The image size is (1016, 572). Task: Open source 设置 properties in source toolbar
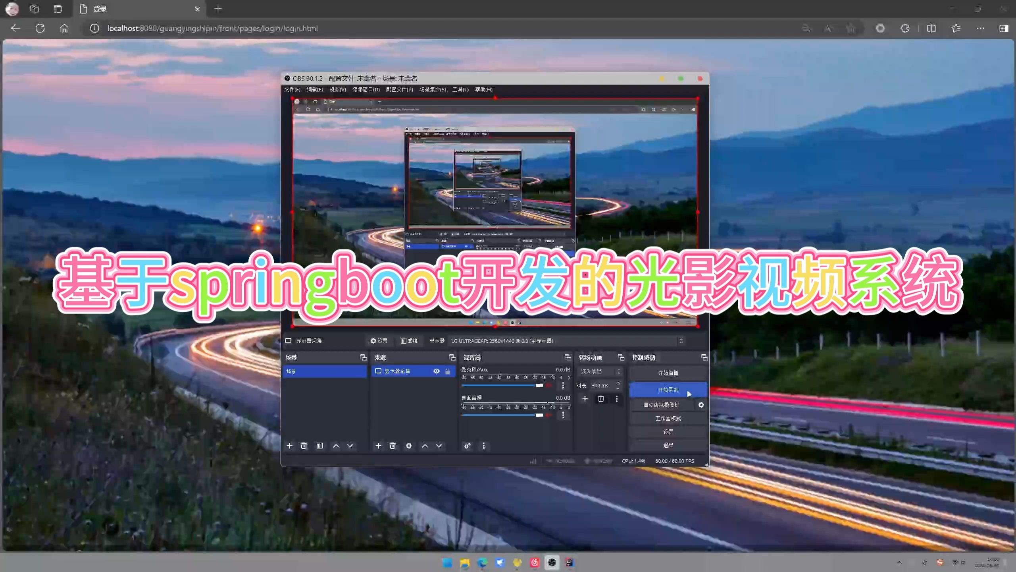[379, 341]
